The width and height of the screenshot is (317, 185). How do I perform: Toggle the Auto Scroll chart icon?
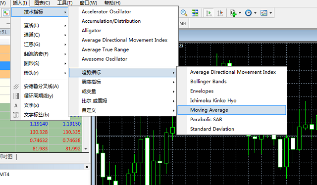209,13
